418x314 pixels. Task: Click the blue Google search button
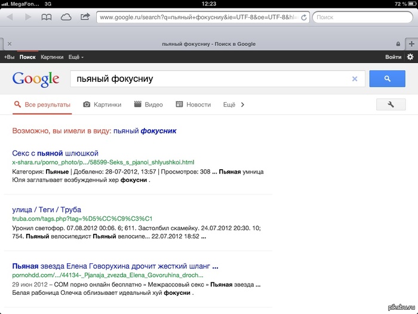pos(387,79)
